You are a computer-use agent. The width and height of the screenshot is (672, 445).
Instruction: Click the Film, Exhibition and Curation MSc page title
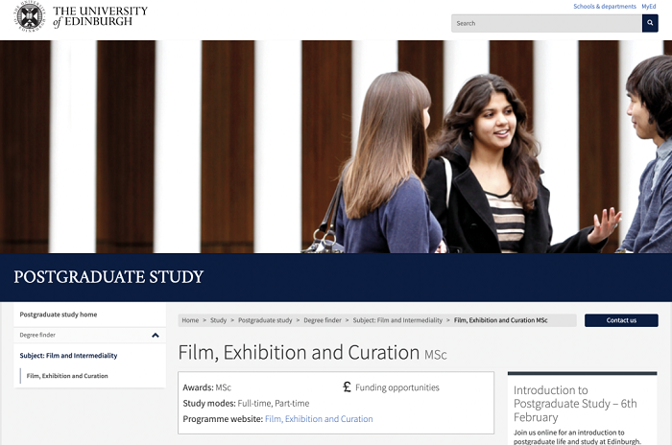(x=312, y=353)
